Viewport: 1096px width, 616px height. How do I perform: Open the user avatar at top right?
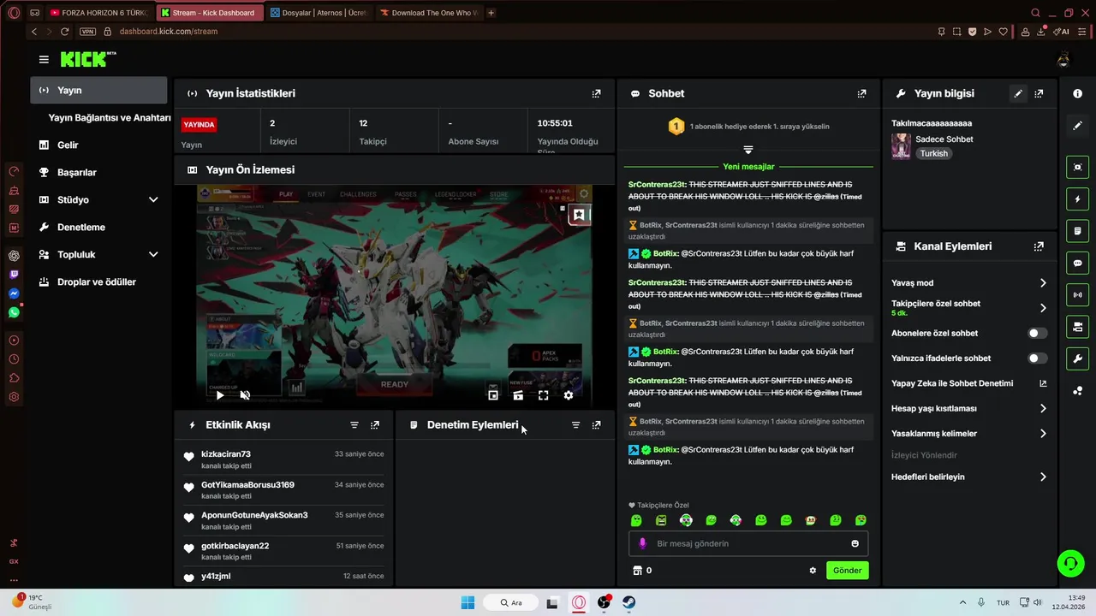point(1063,59)
